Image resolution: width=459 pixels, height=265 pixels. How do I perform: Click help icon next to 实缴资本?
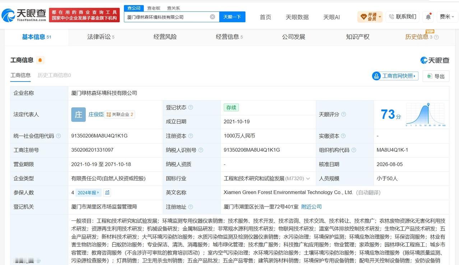(x=343, y=136)
